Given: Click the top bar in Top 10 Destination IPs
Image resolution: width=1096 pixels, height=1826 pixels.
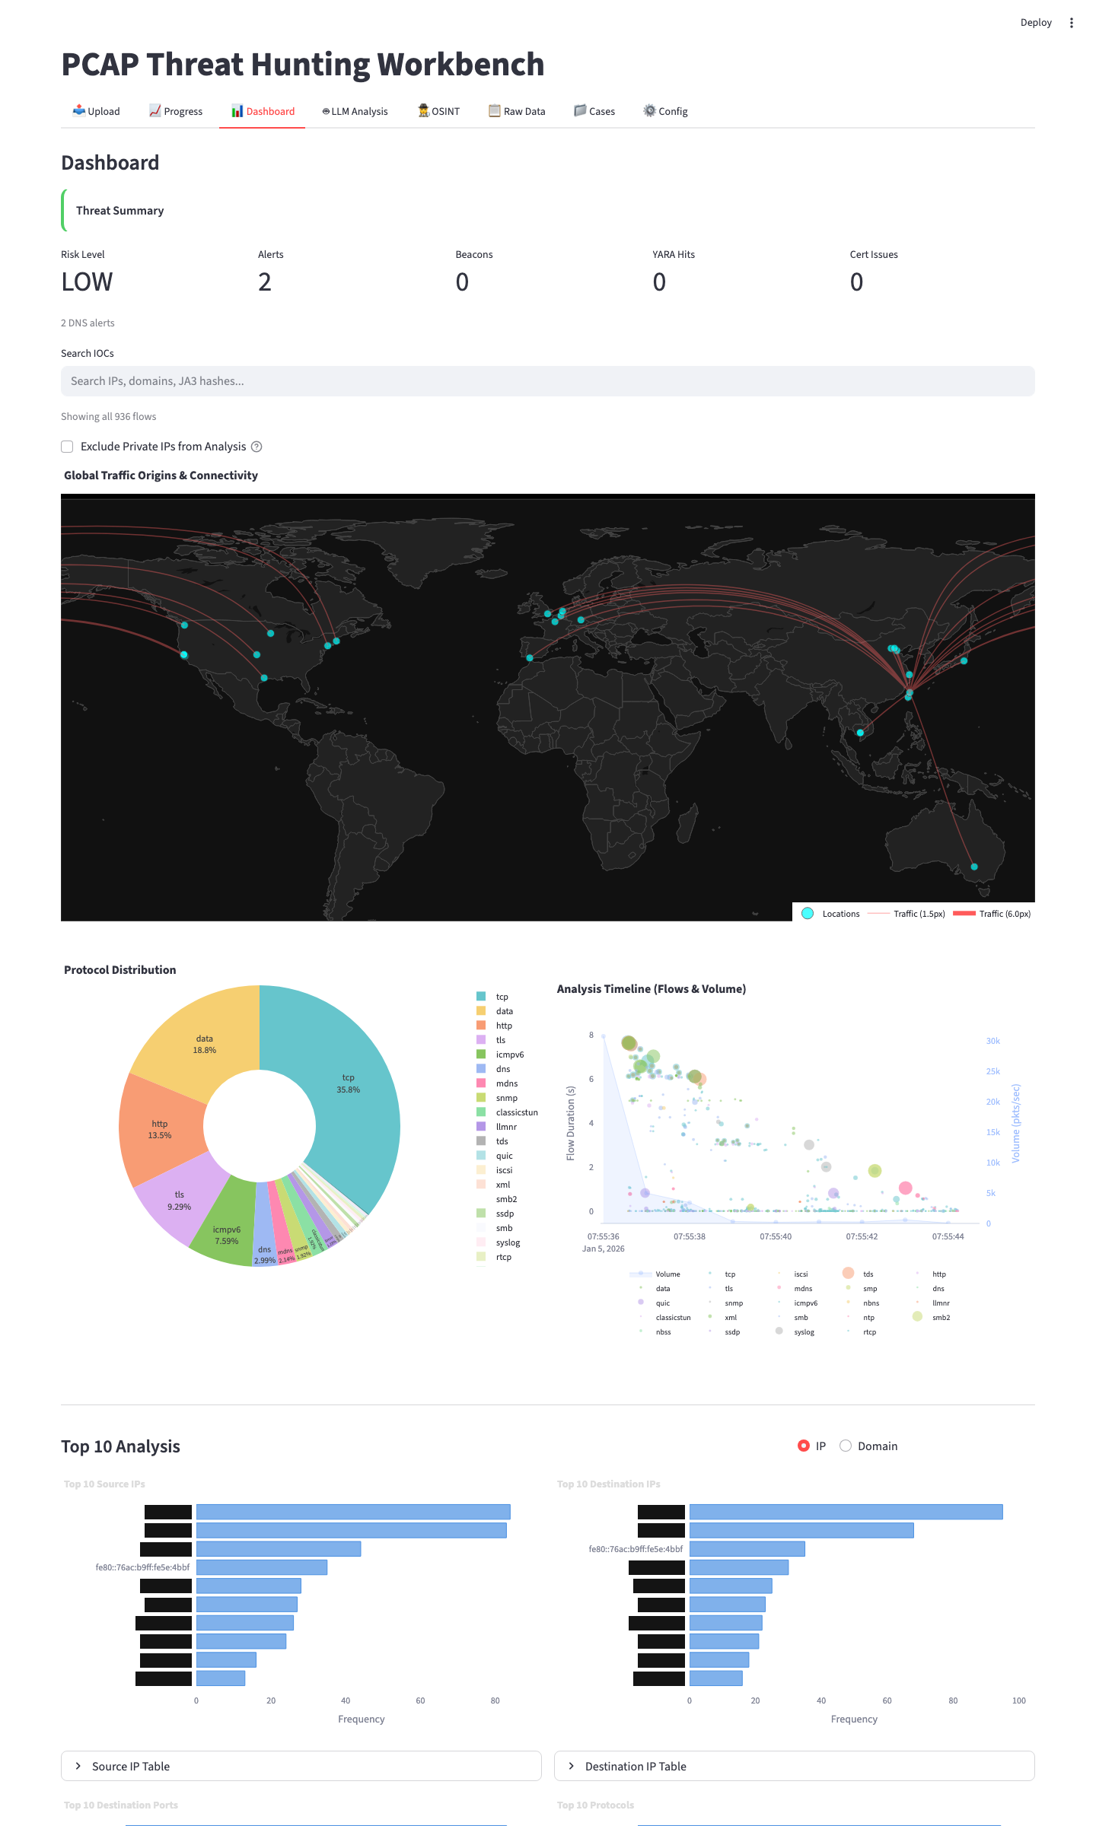Looking at the screenshot, I should tap(846, 1512).
